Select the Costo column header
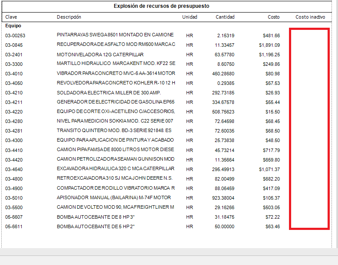The width and height of the screenshot is (338, 265). (x=273, y=17)
